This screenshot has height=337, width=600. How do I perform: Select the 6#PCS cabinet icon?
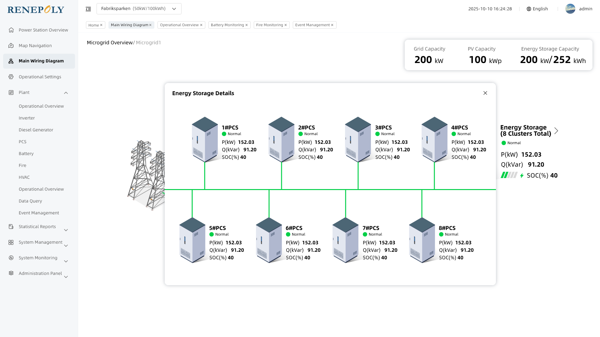coord(269,240)
